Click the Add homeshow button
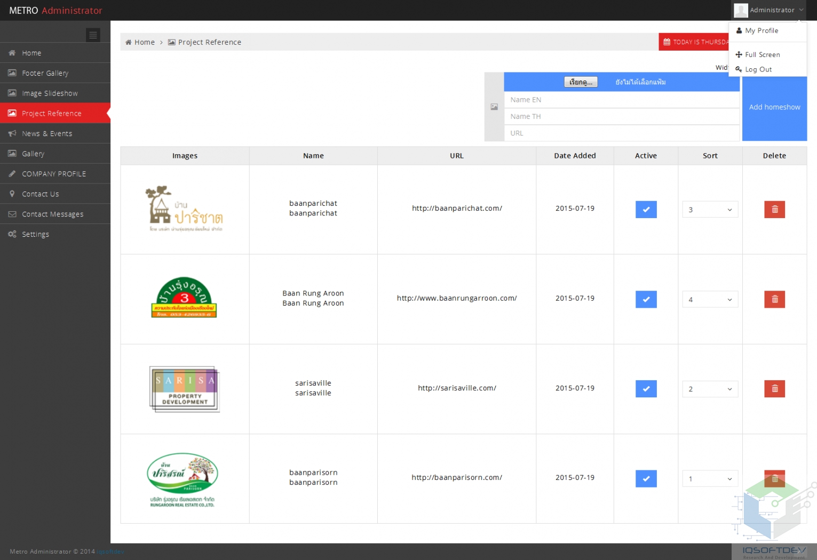The width and height of the screenshot is (817, 560). coord(774,107)
